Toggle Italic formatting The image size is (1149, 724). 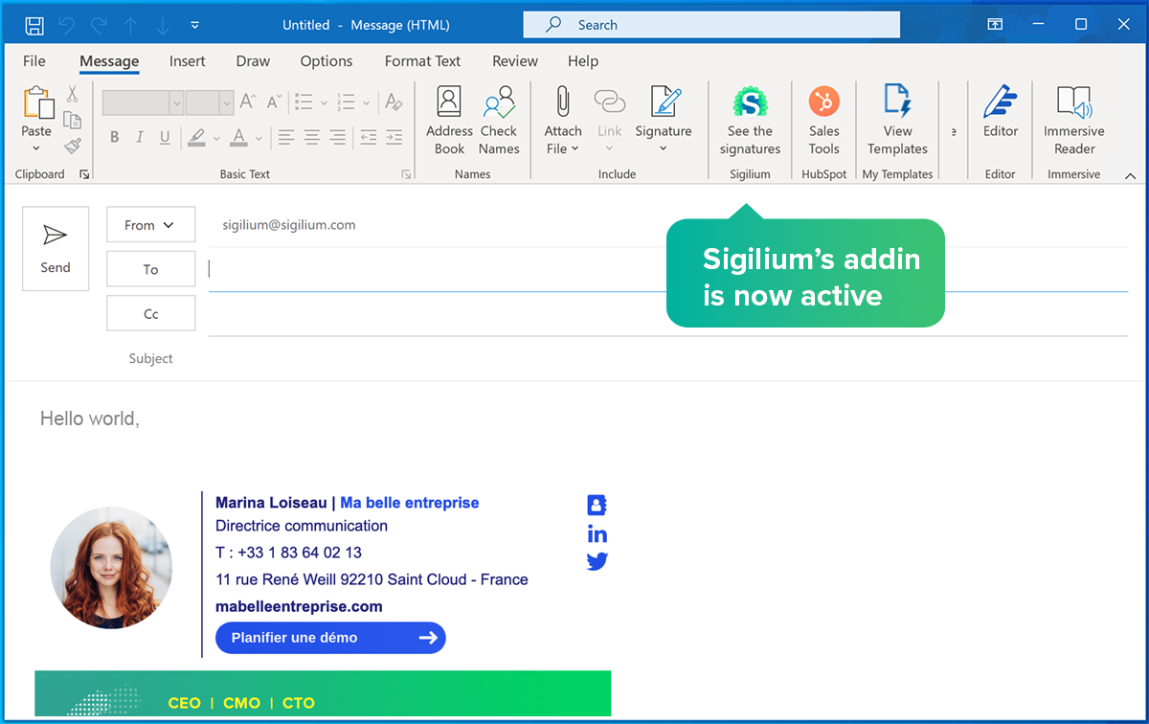click(x=140, y=138)
